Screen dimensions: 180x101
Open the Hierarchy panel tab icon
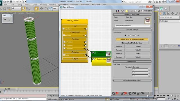168,13
